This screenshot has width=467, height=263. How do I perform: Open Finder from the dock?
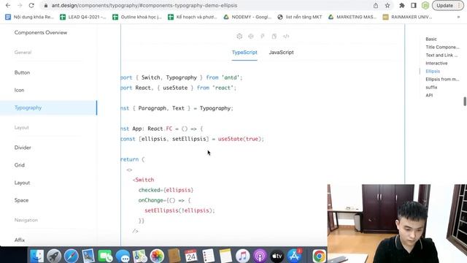coord(37,256)
